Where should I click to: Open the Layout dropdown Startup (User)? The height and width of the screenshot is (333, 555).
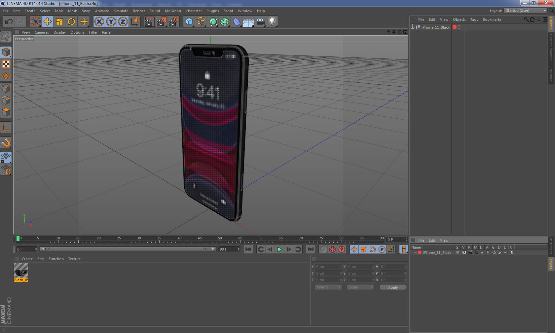[x=526, y=11]
